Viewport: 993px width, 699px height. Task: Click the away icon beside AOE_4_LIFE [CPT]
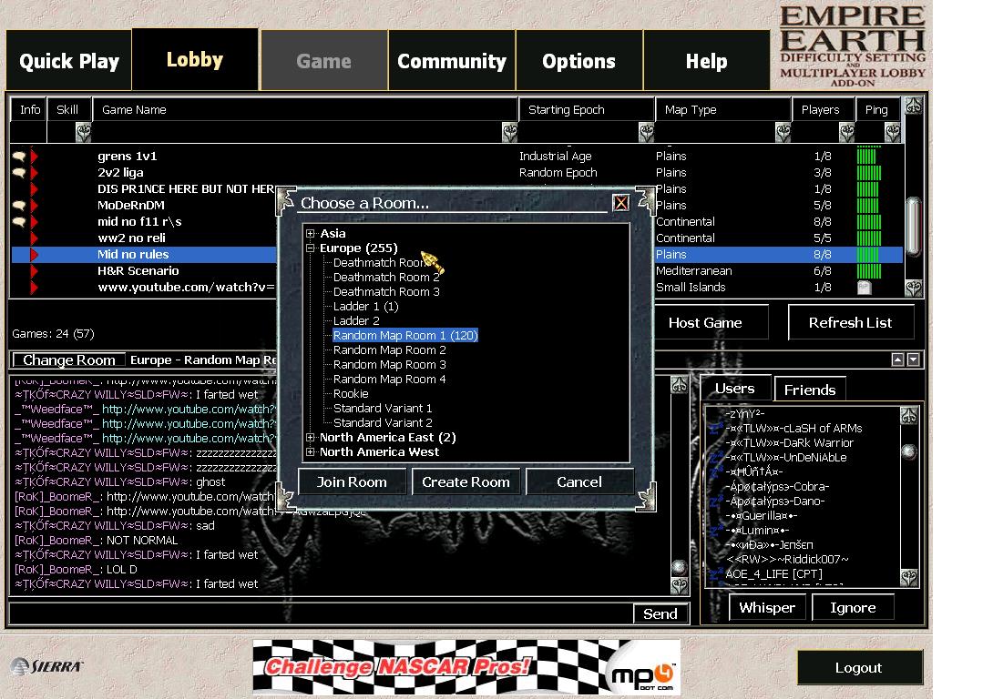pyautogui.click(x=717, y=574)
